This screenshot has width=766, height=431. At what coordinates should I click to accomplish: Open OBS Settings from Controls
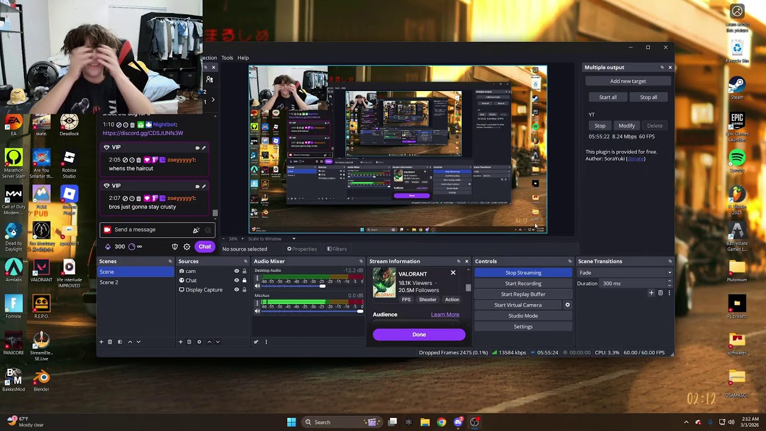(523, 327)
